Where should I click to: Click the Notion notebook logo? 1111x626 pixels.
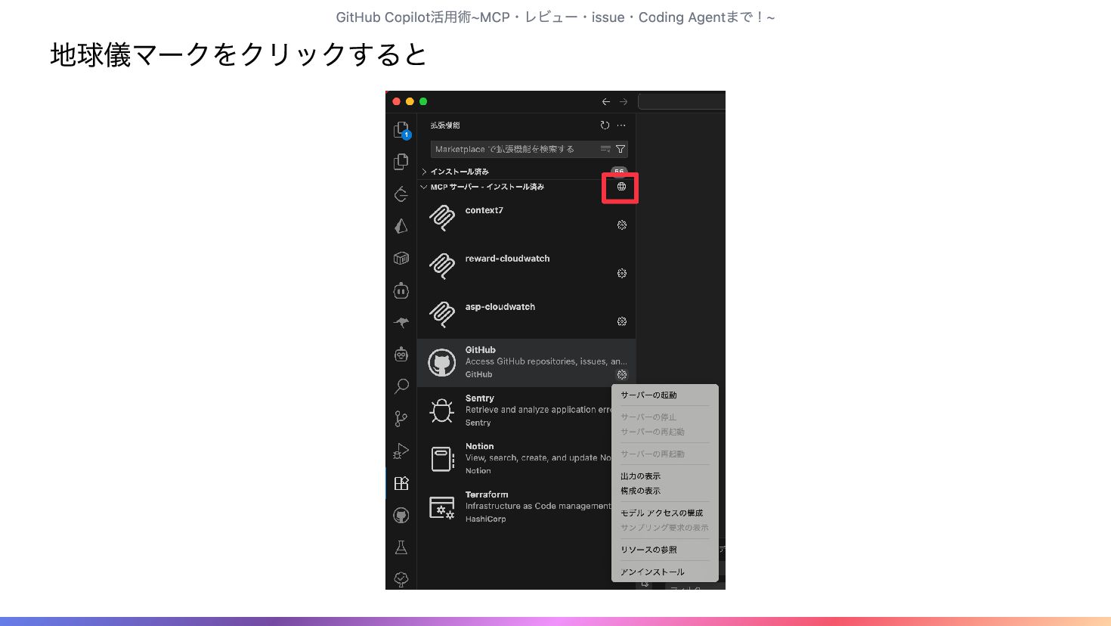click(442, 459)
